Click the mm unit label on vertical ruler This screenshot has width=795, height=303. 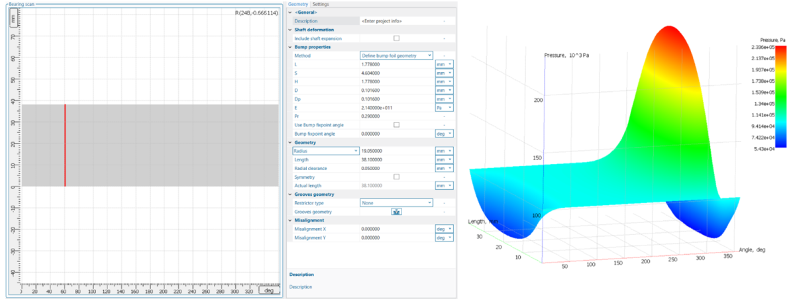13,18
